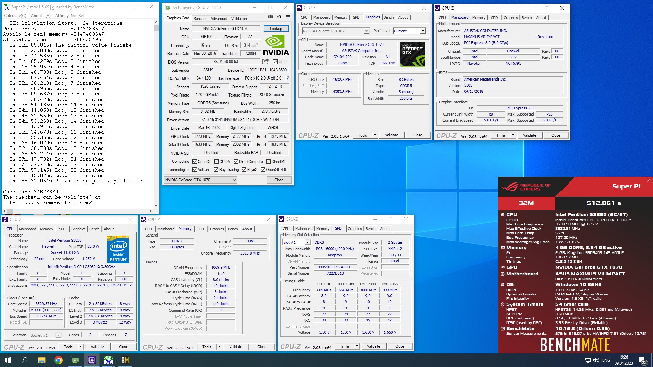Expand Tools dropdown arrow in CPU-Z Mainboard window

513,135
